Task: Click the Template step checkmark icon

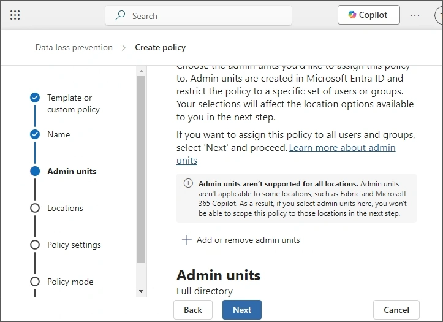Action: 35,98
